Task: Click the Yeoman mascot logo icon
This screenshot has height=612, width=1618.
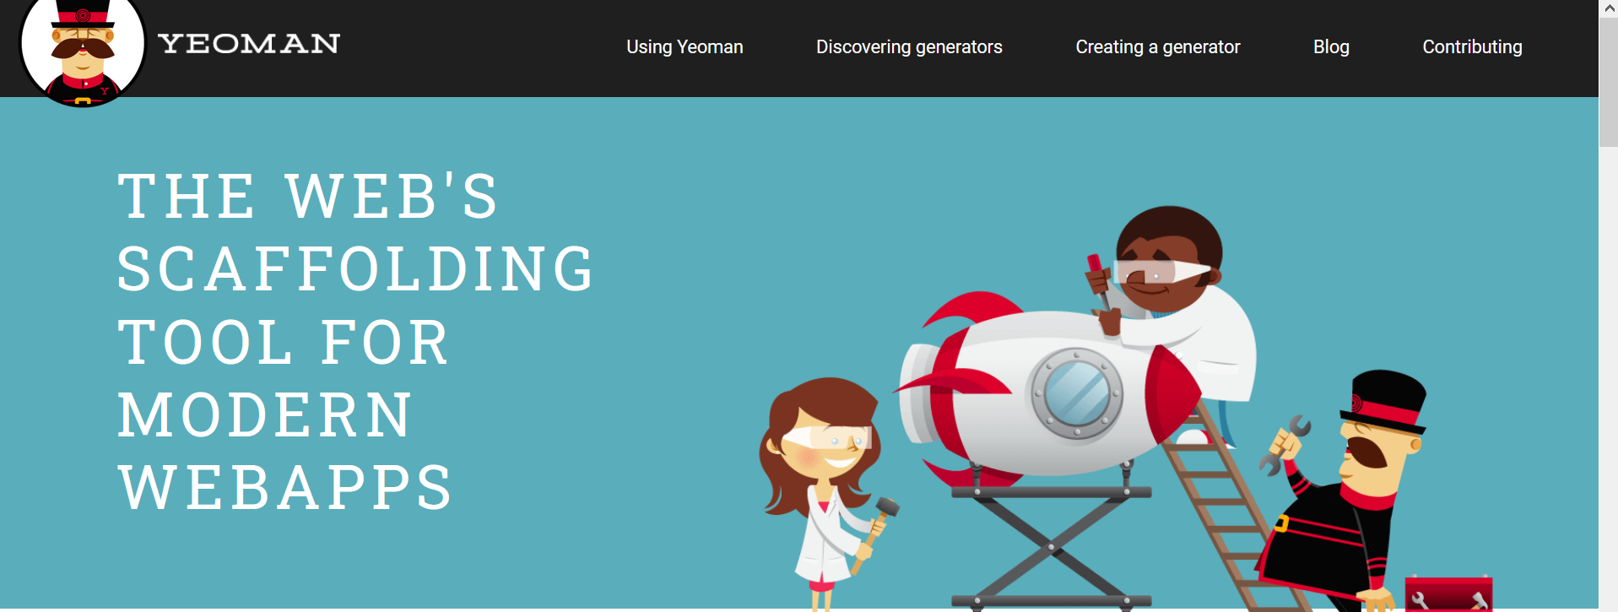Action: point(83,51)
